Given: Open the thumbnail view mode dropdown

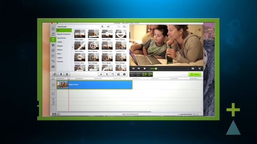Looking at the screenshot, I should [x=125, y=26].
